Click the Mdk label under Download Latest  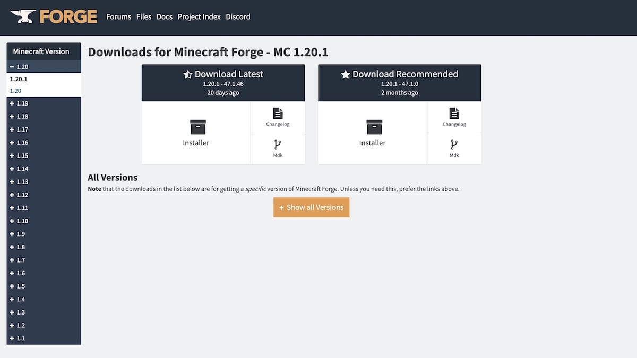(x=278, y=155)
